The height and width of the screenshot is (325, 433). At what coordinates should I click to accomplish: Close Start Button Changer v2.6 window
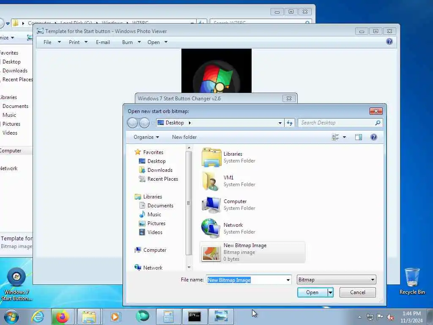point(289,98)
